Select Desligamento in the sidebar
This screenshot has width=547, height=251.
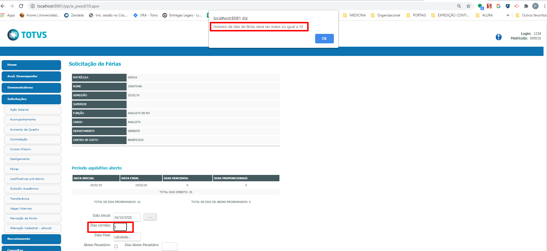click(x=33, y=159)
